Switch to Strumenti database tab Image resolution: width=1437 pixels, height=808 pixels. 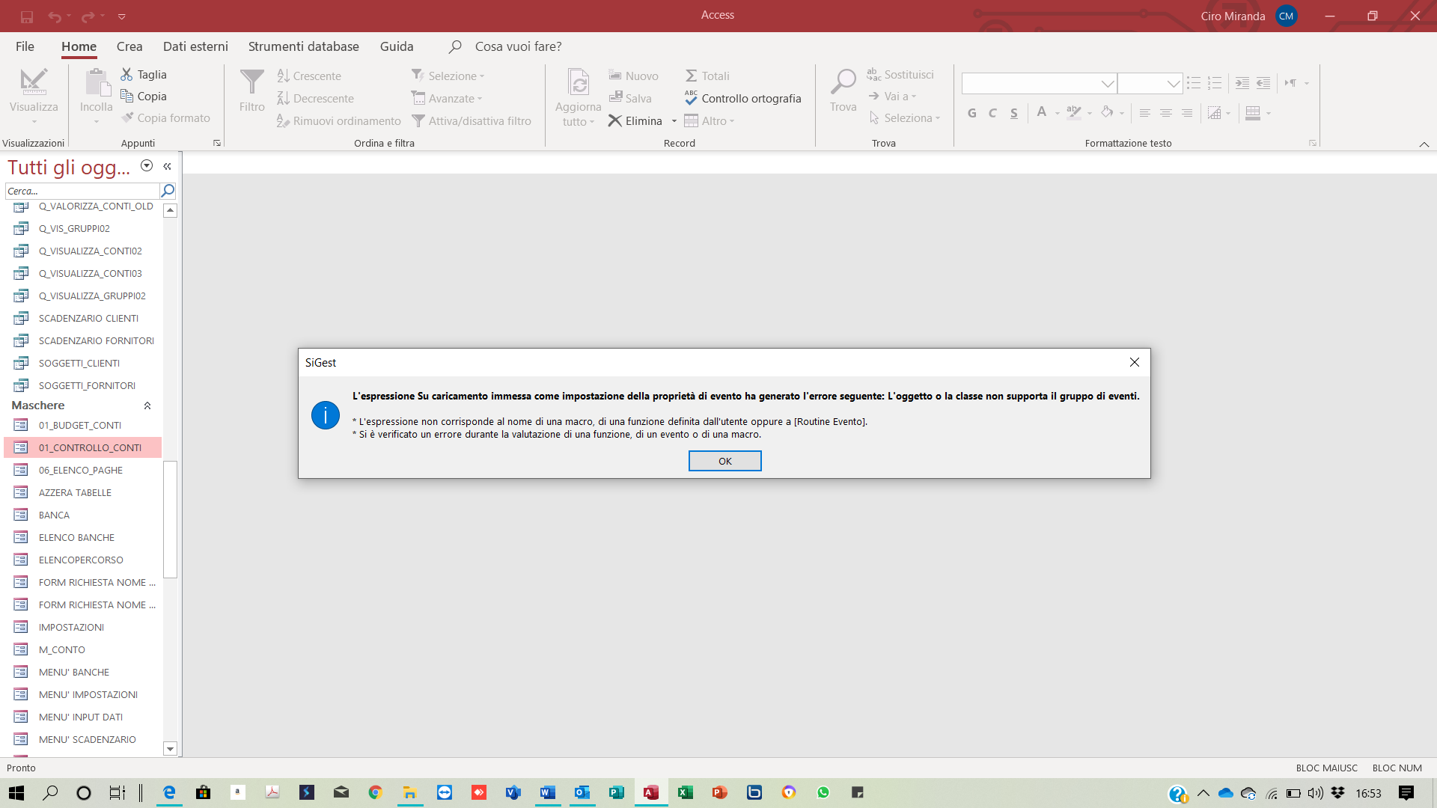[x=303, y=46]
